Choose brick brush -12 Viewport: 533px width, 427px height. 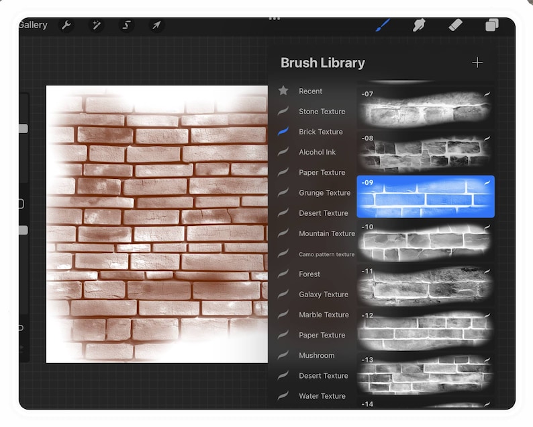pos(426,329)
